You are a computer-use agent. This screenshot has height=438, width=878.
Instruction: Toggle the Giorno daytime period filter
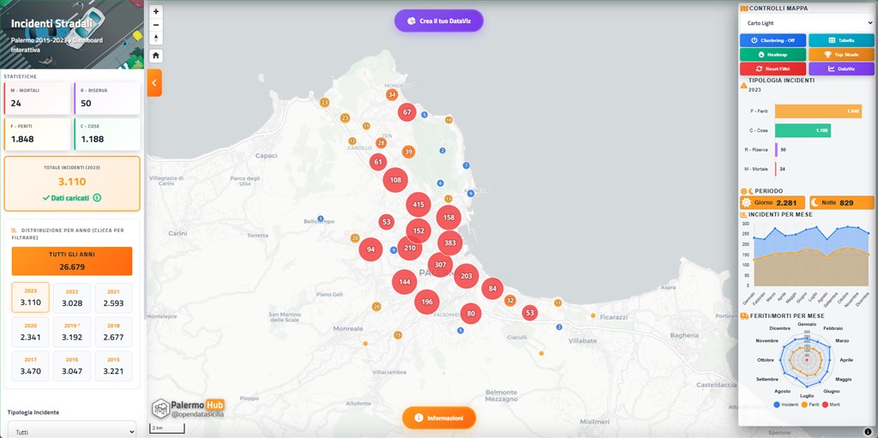click(x=773, y=202)
